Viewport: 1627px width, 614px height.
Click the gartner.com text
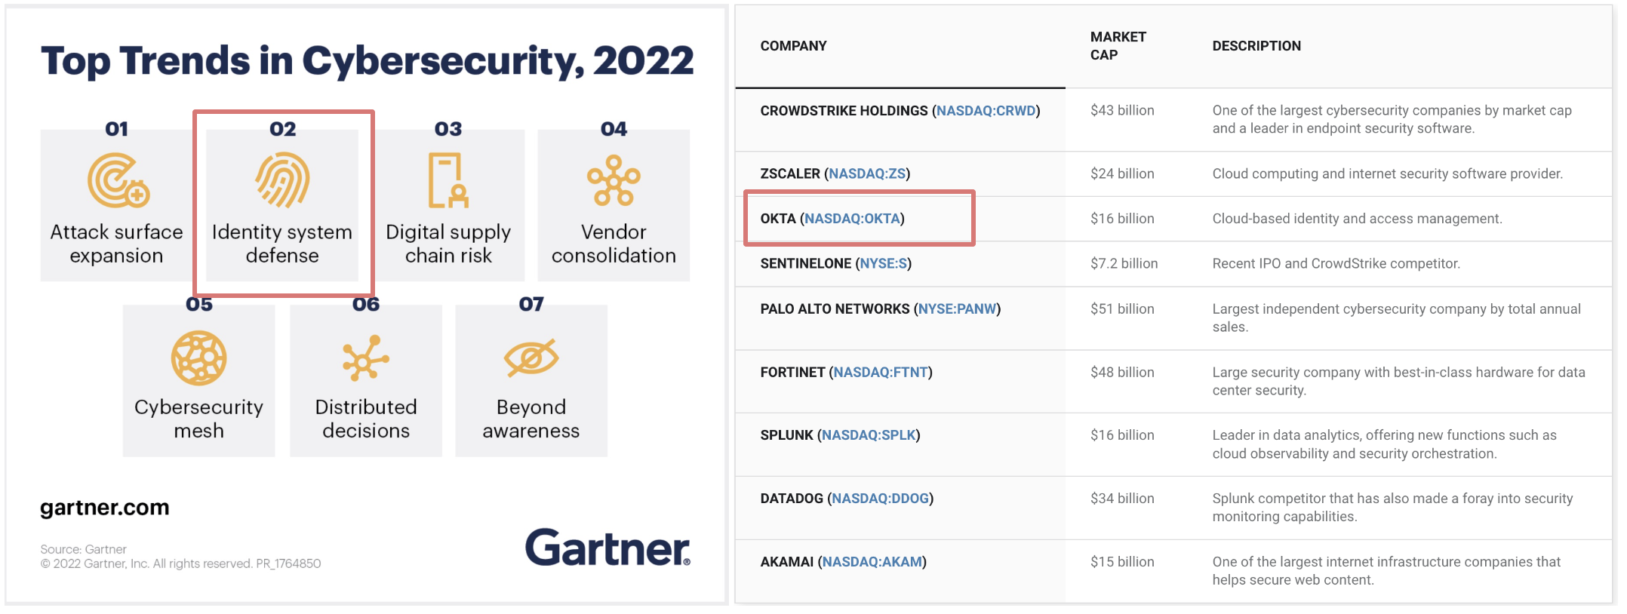pos(105,508)
